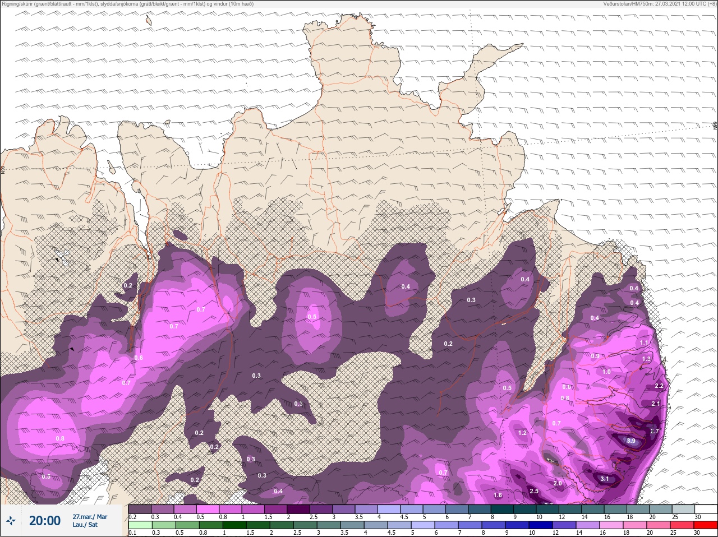Click the 2.2 precipitation value on the map
The height and width of the screenshot is (537, 718).
click(x=659, y=386)
